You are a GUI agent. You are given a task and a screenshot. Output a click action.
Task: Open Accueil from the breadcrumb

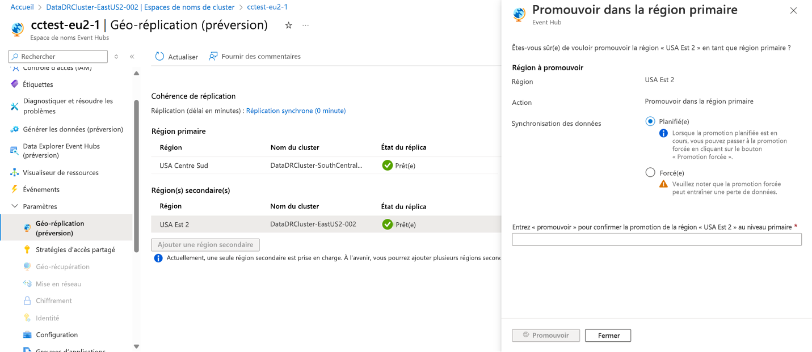[20, 7]
